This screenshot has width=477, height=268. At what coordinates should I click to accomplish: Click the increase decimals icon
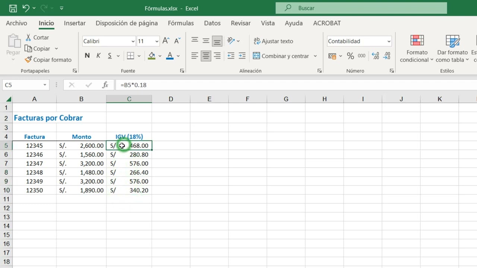click(376, 56)
